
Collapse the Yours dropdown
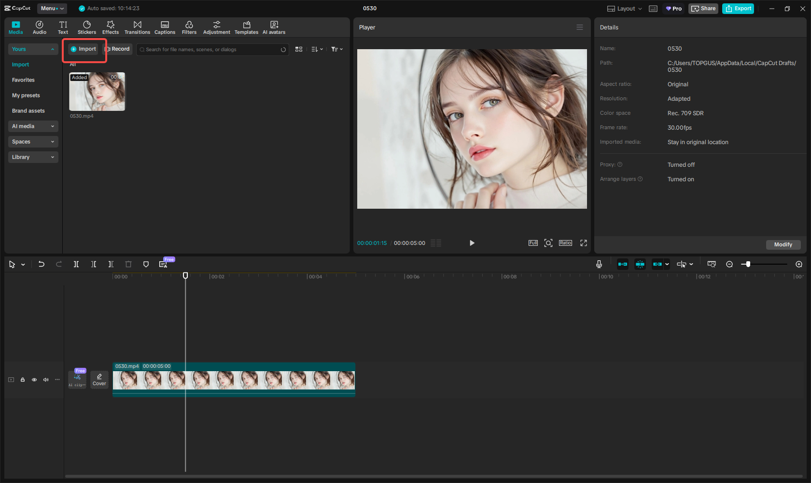tap(33, 49)
